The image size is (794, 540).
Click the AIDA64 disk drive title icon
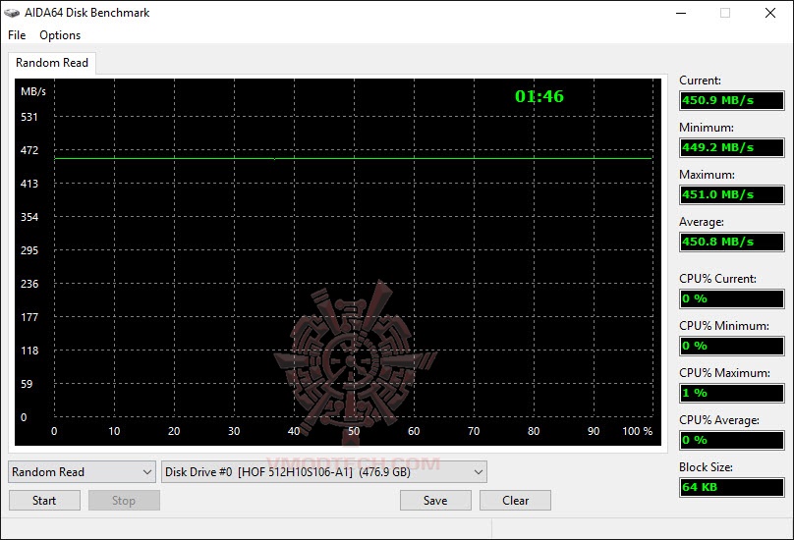coord(11,13)
